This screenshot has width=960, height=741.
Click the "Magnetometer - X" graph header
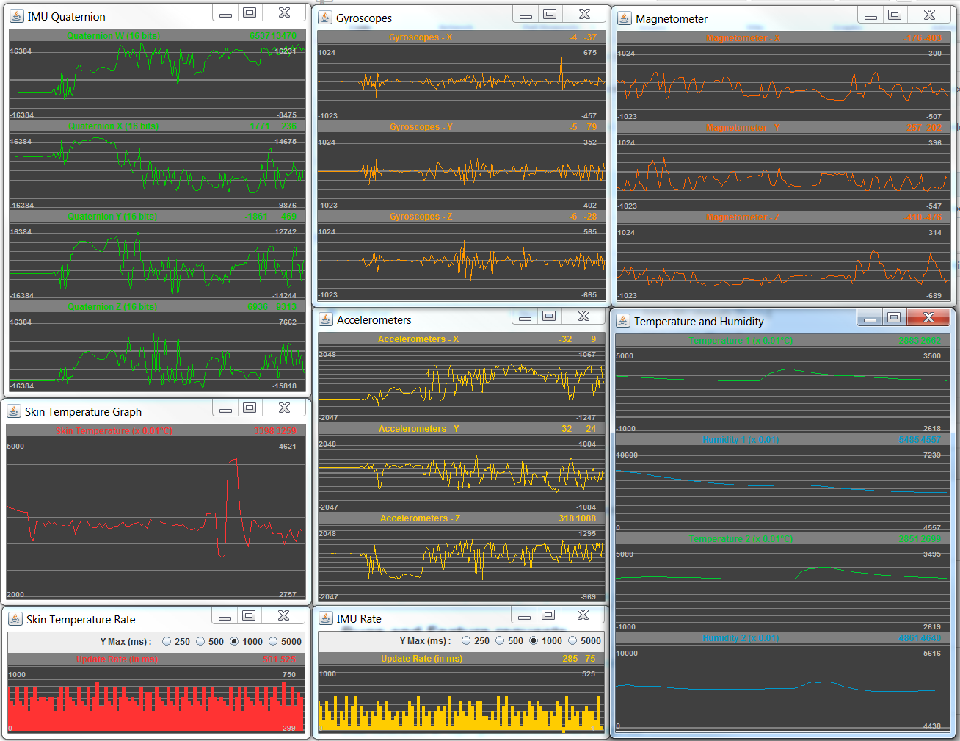tap(783, 38)
